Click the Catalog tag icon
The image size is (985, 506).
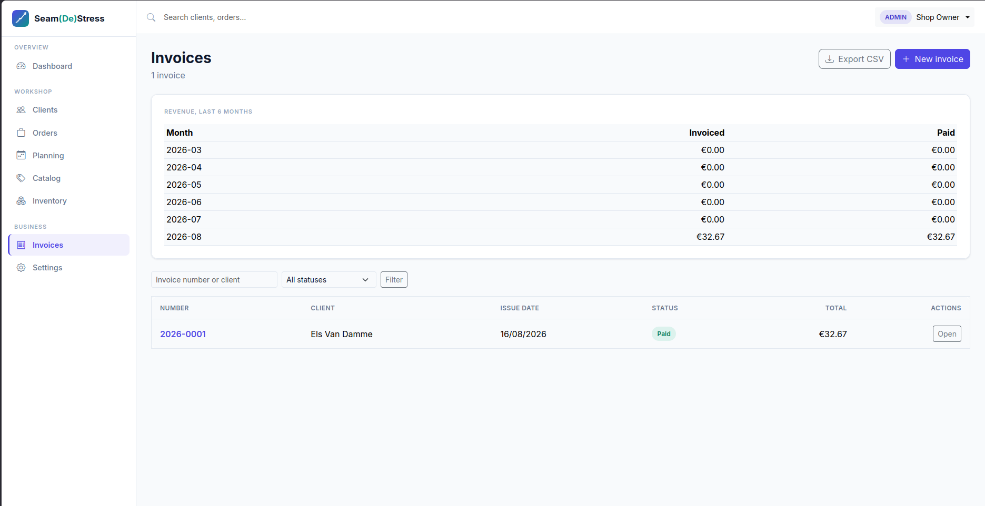[21, 178]
